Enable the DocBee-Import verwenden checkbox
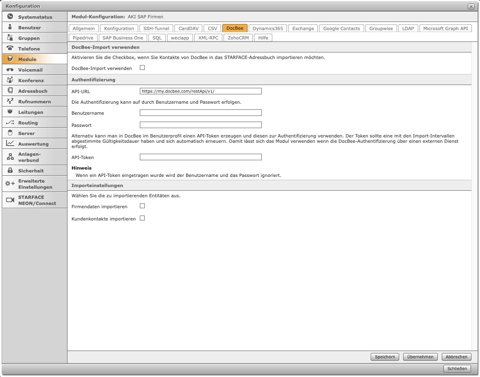This screenshot has width=480, height=377. pos(142,68)
